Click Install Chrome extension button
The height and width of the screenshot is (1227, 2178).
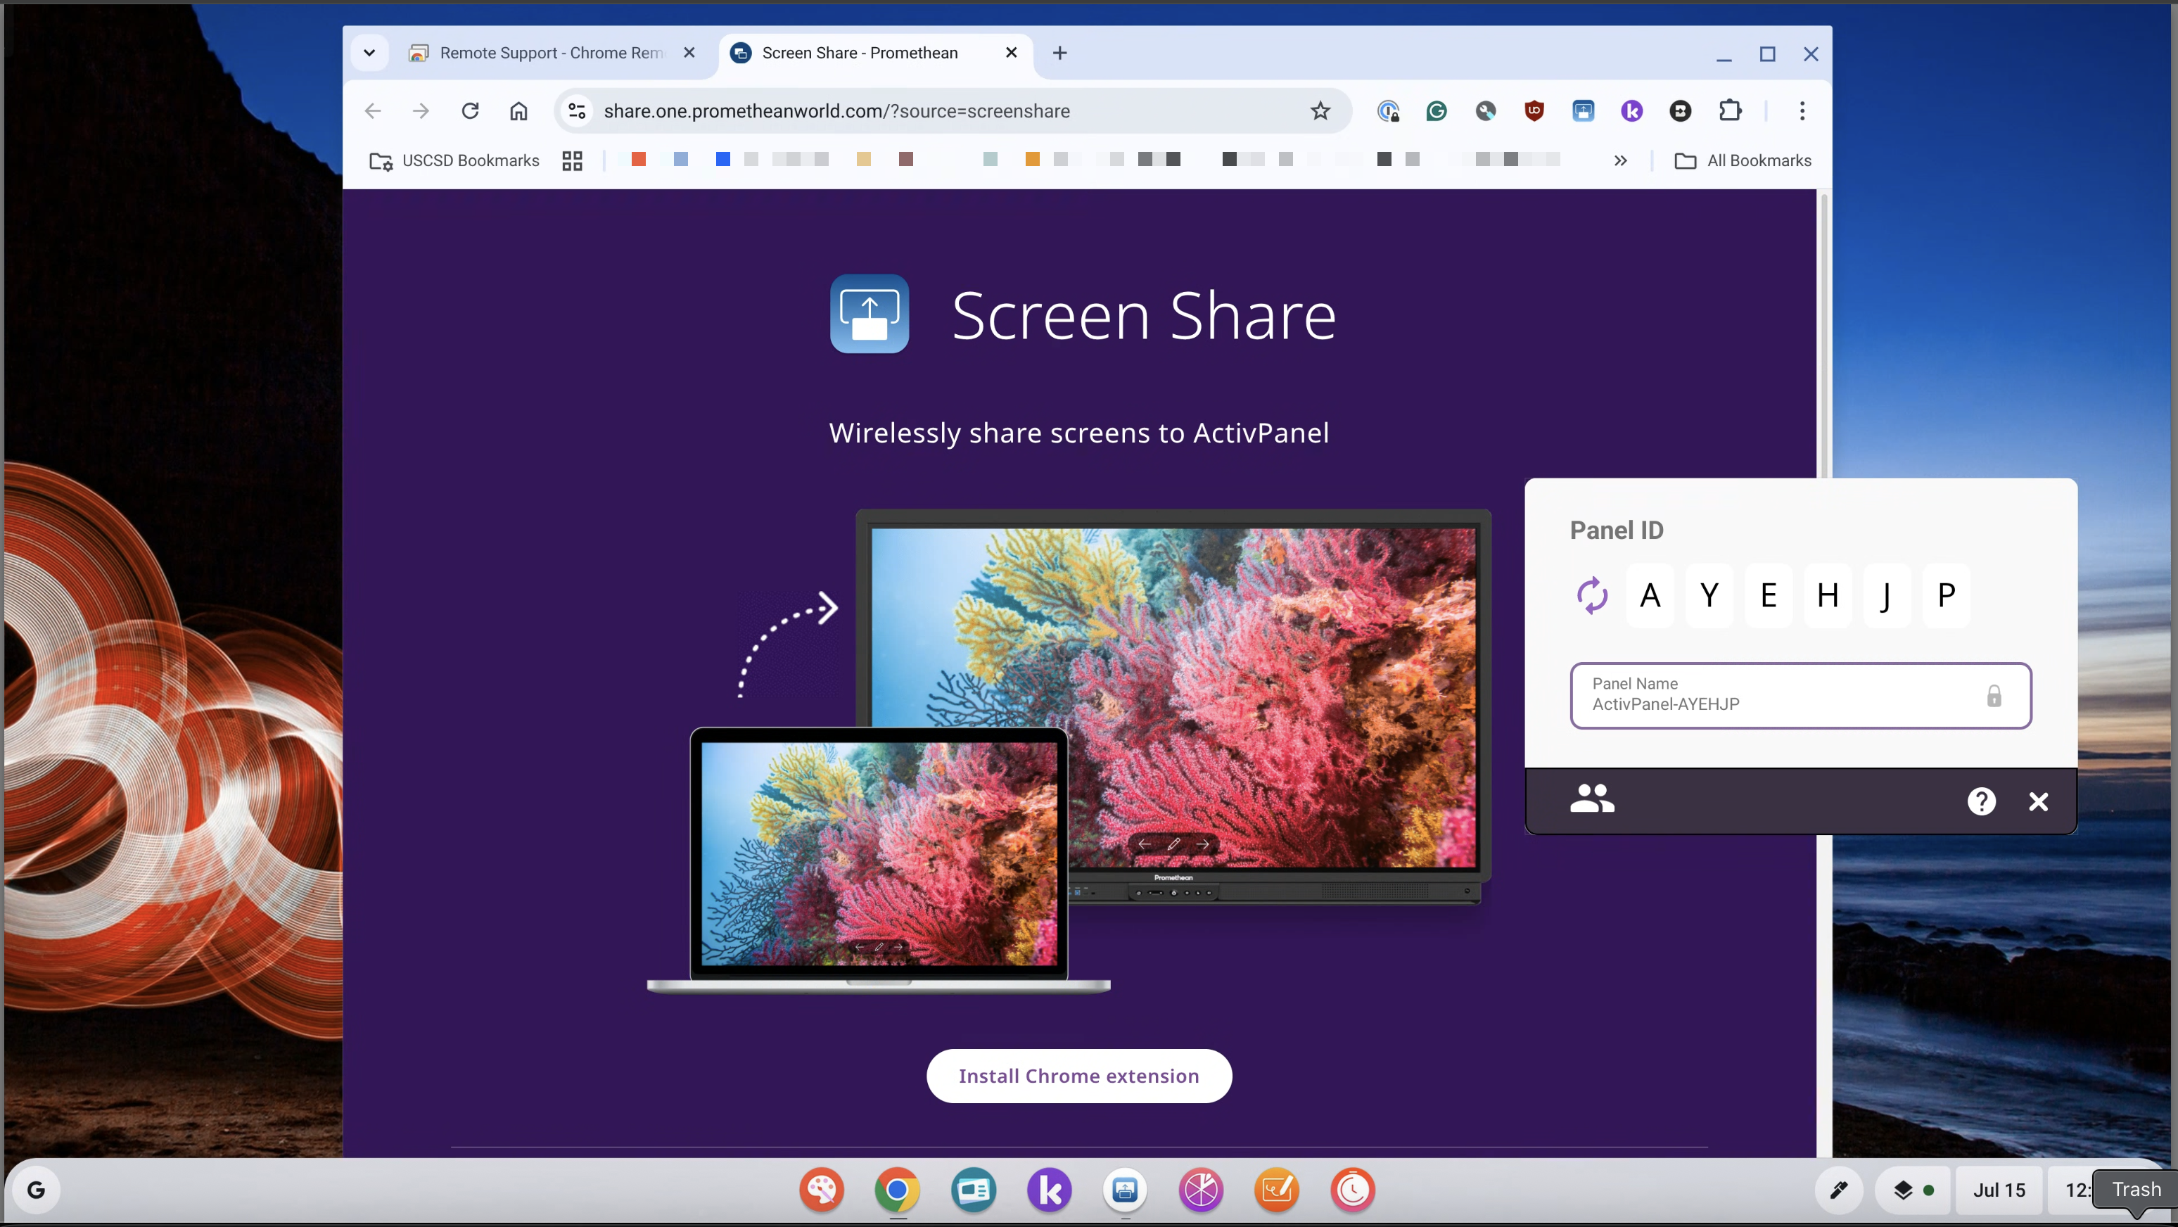point(1079,1076)
